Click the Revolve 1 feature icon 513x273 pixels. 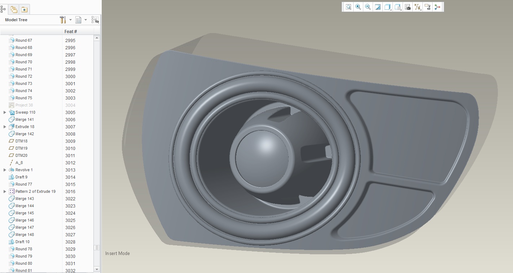tap(11, 170)
